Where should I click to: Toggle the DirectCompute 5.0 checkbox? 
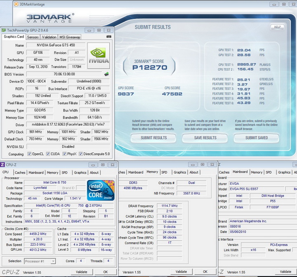pyautogui.click(x=81, y=154)
